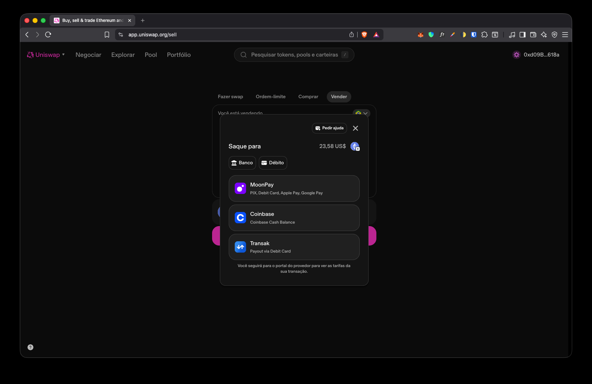Bookmark this page

tap(107, 35)
